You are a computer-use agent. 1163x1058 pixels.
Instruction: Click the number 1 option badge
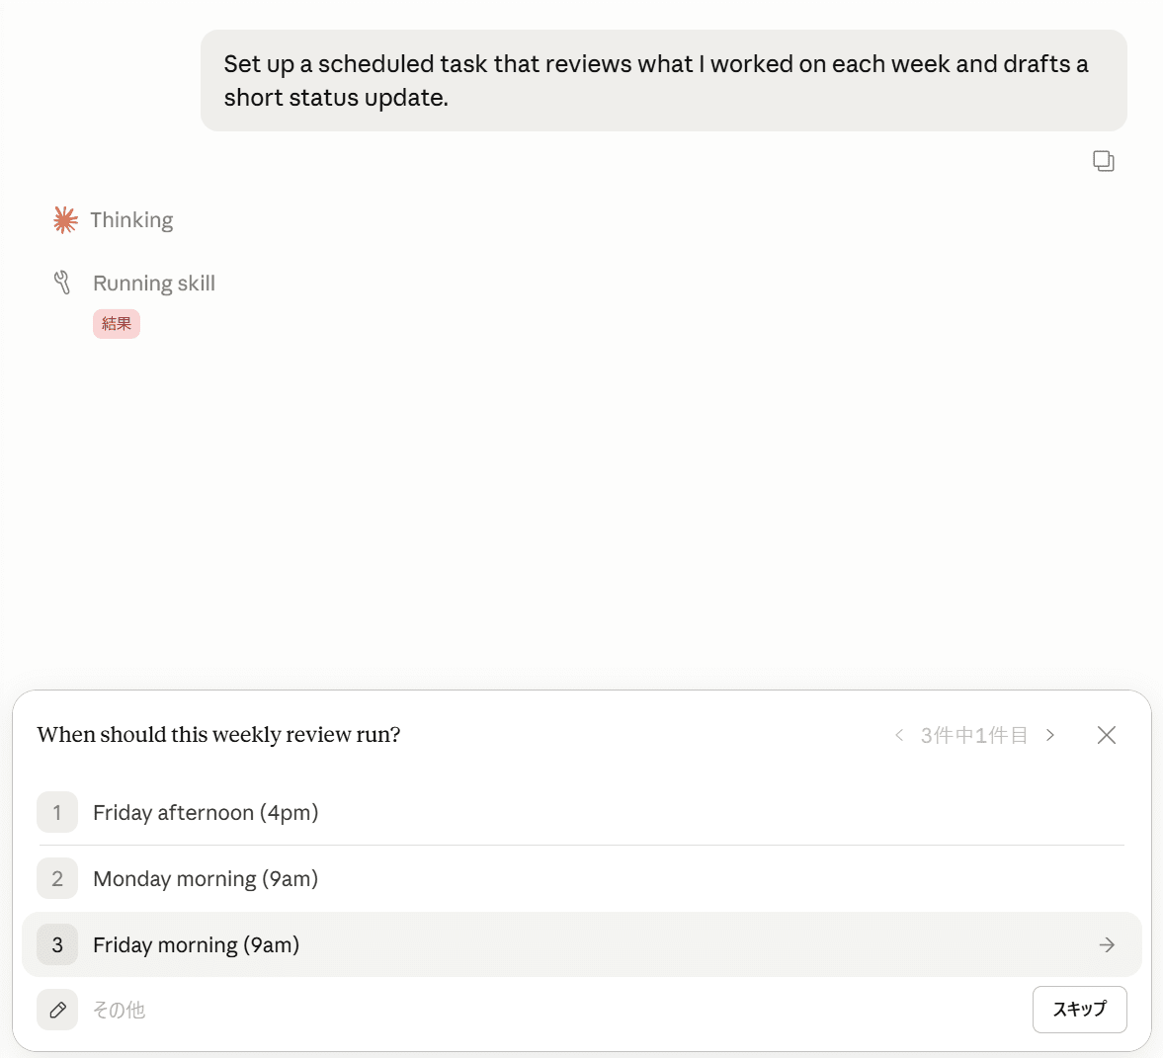coord(57,813)
